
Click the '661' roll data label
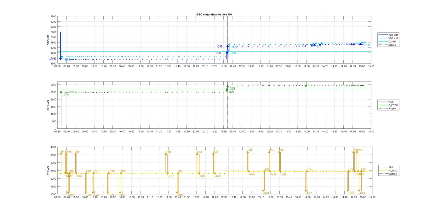pos(89,171)
